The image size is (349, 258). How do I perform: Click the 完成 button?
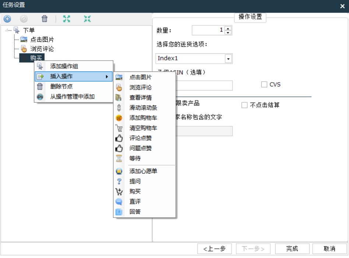(292, 249)
